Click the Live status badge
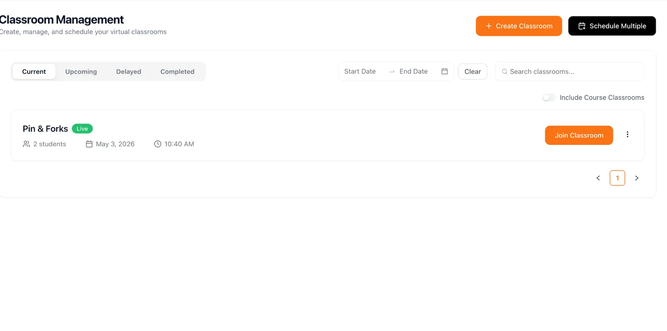This screenshot has height=331, width=667. [x=82, y=129]
